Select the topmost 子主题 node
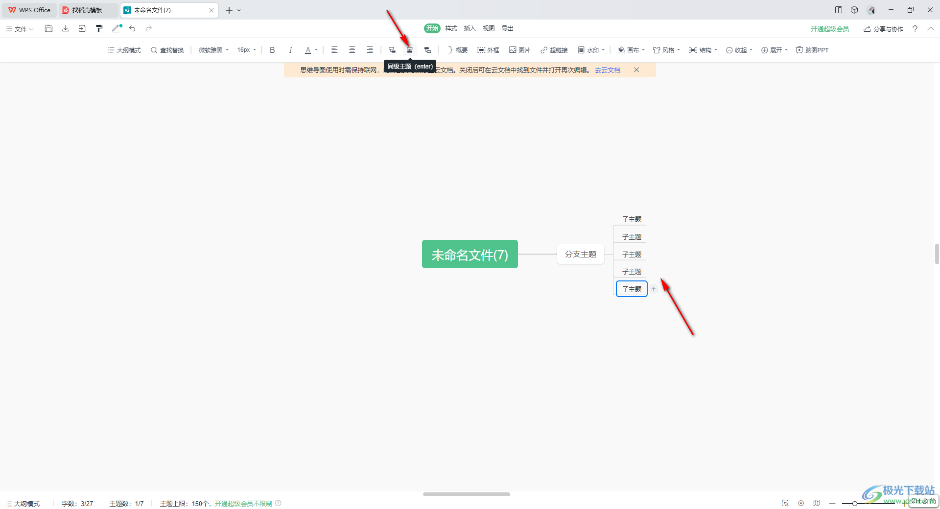940x509 pixels. (632, 219)
